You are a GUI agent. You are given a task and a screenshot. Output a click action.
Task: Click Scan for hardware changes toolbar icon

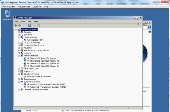38,25
